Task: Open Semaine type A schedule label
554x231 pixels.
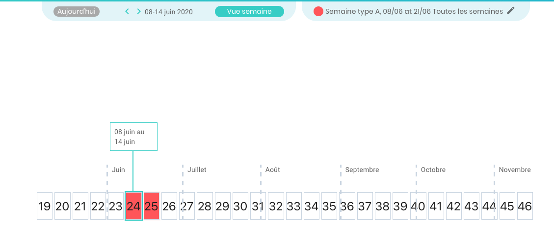Action: 414,11
